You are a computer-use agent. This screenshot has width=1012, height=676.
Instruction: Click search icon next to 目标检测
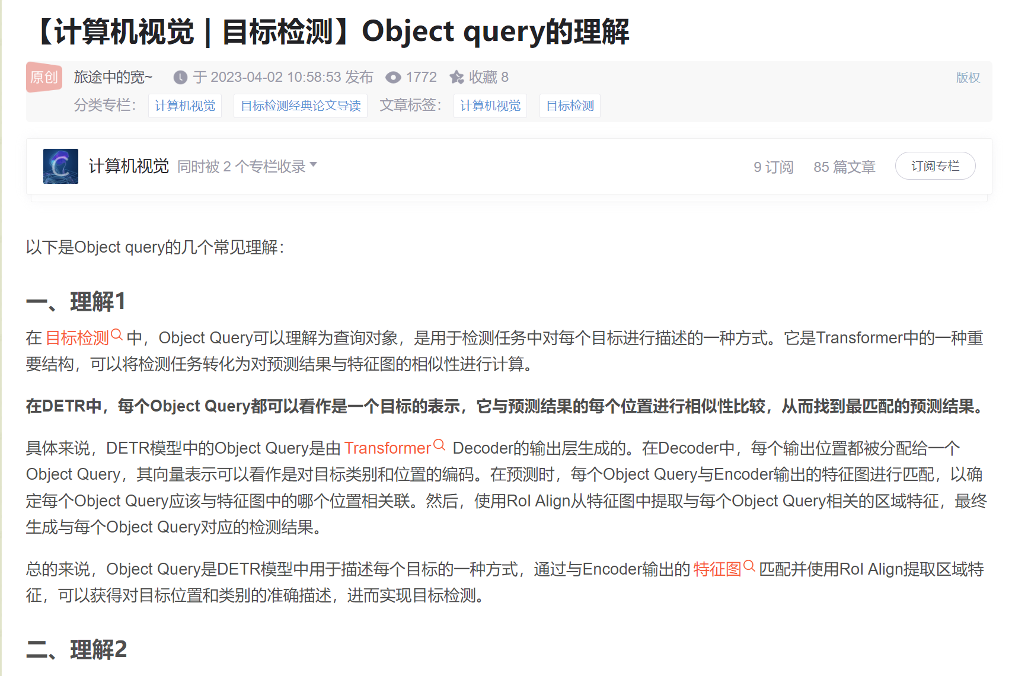coord(117,335)
